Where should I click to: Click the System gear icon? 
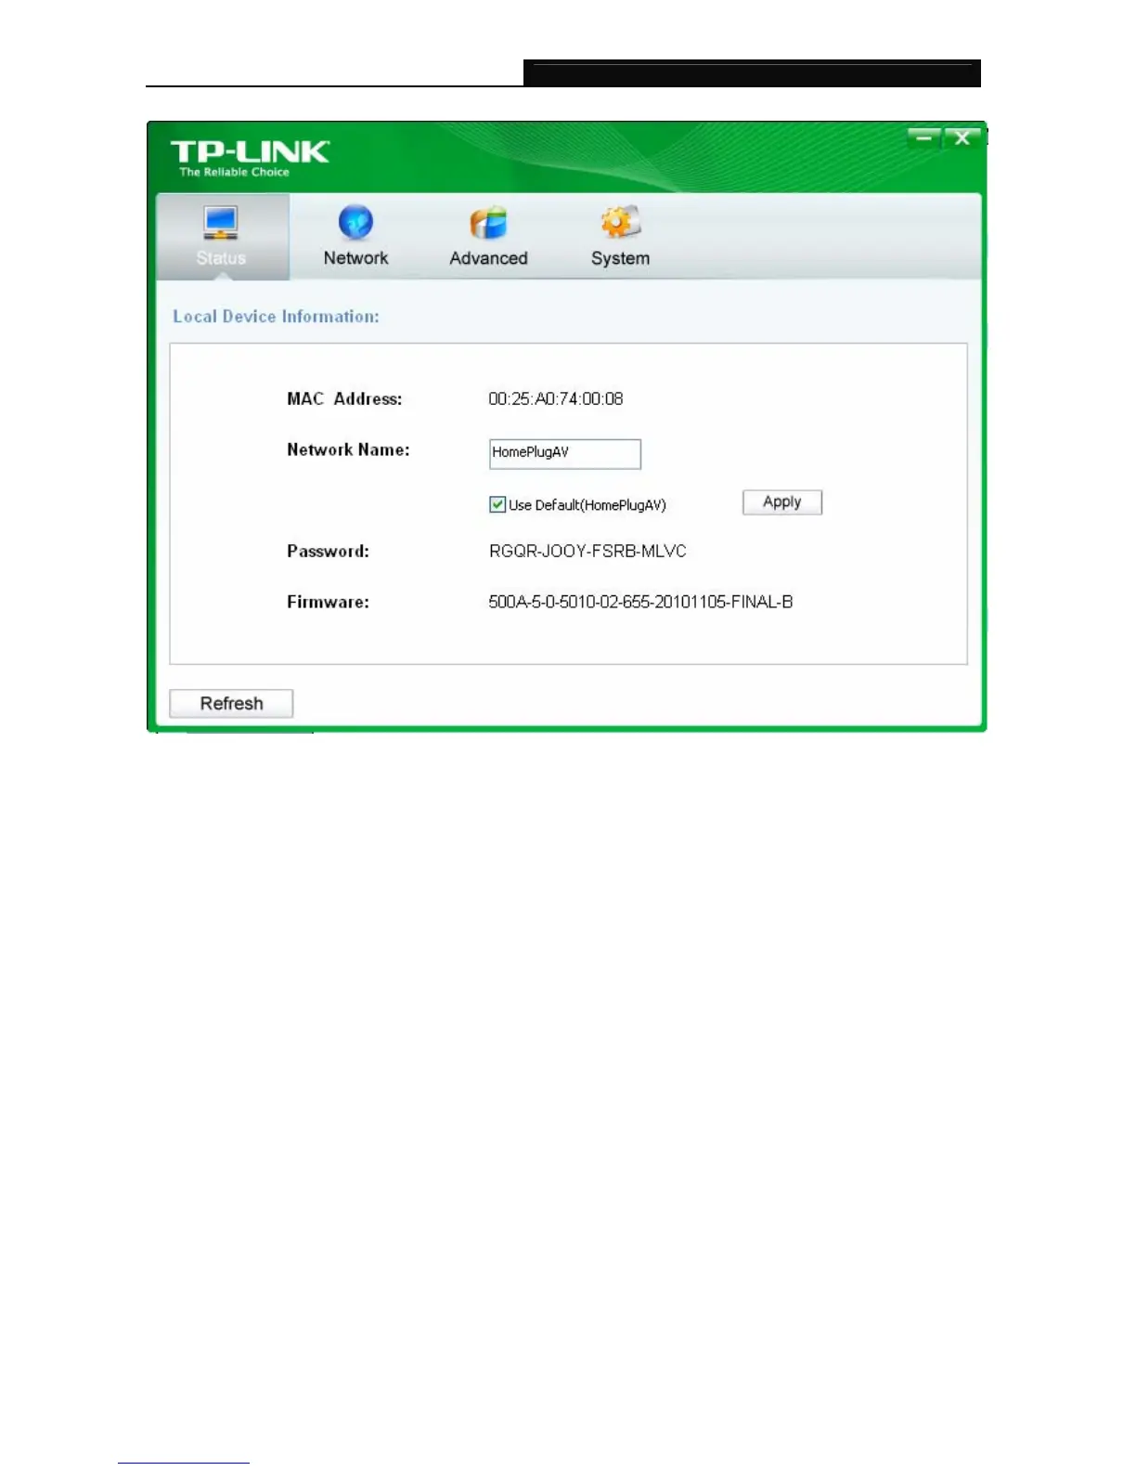(620, 223)
